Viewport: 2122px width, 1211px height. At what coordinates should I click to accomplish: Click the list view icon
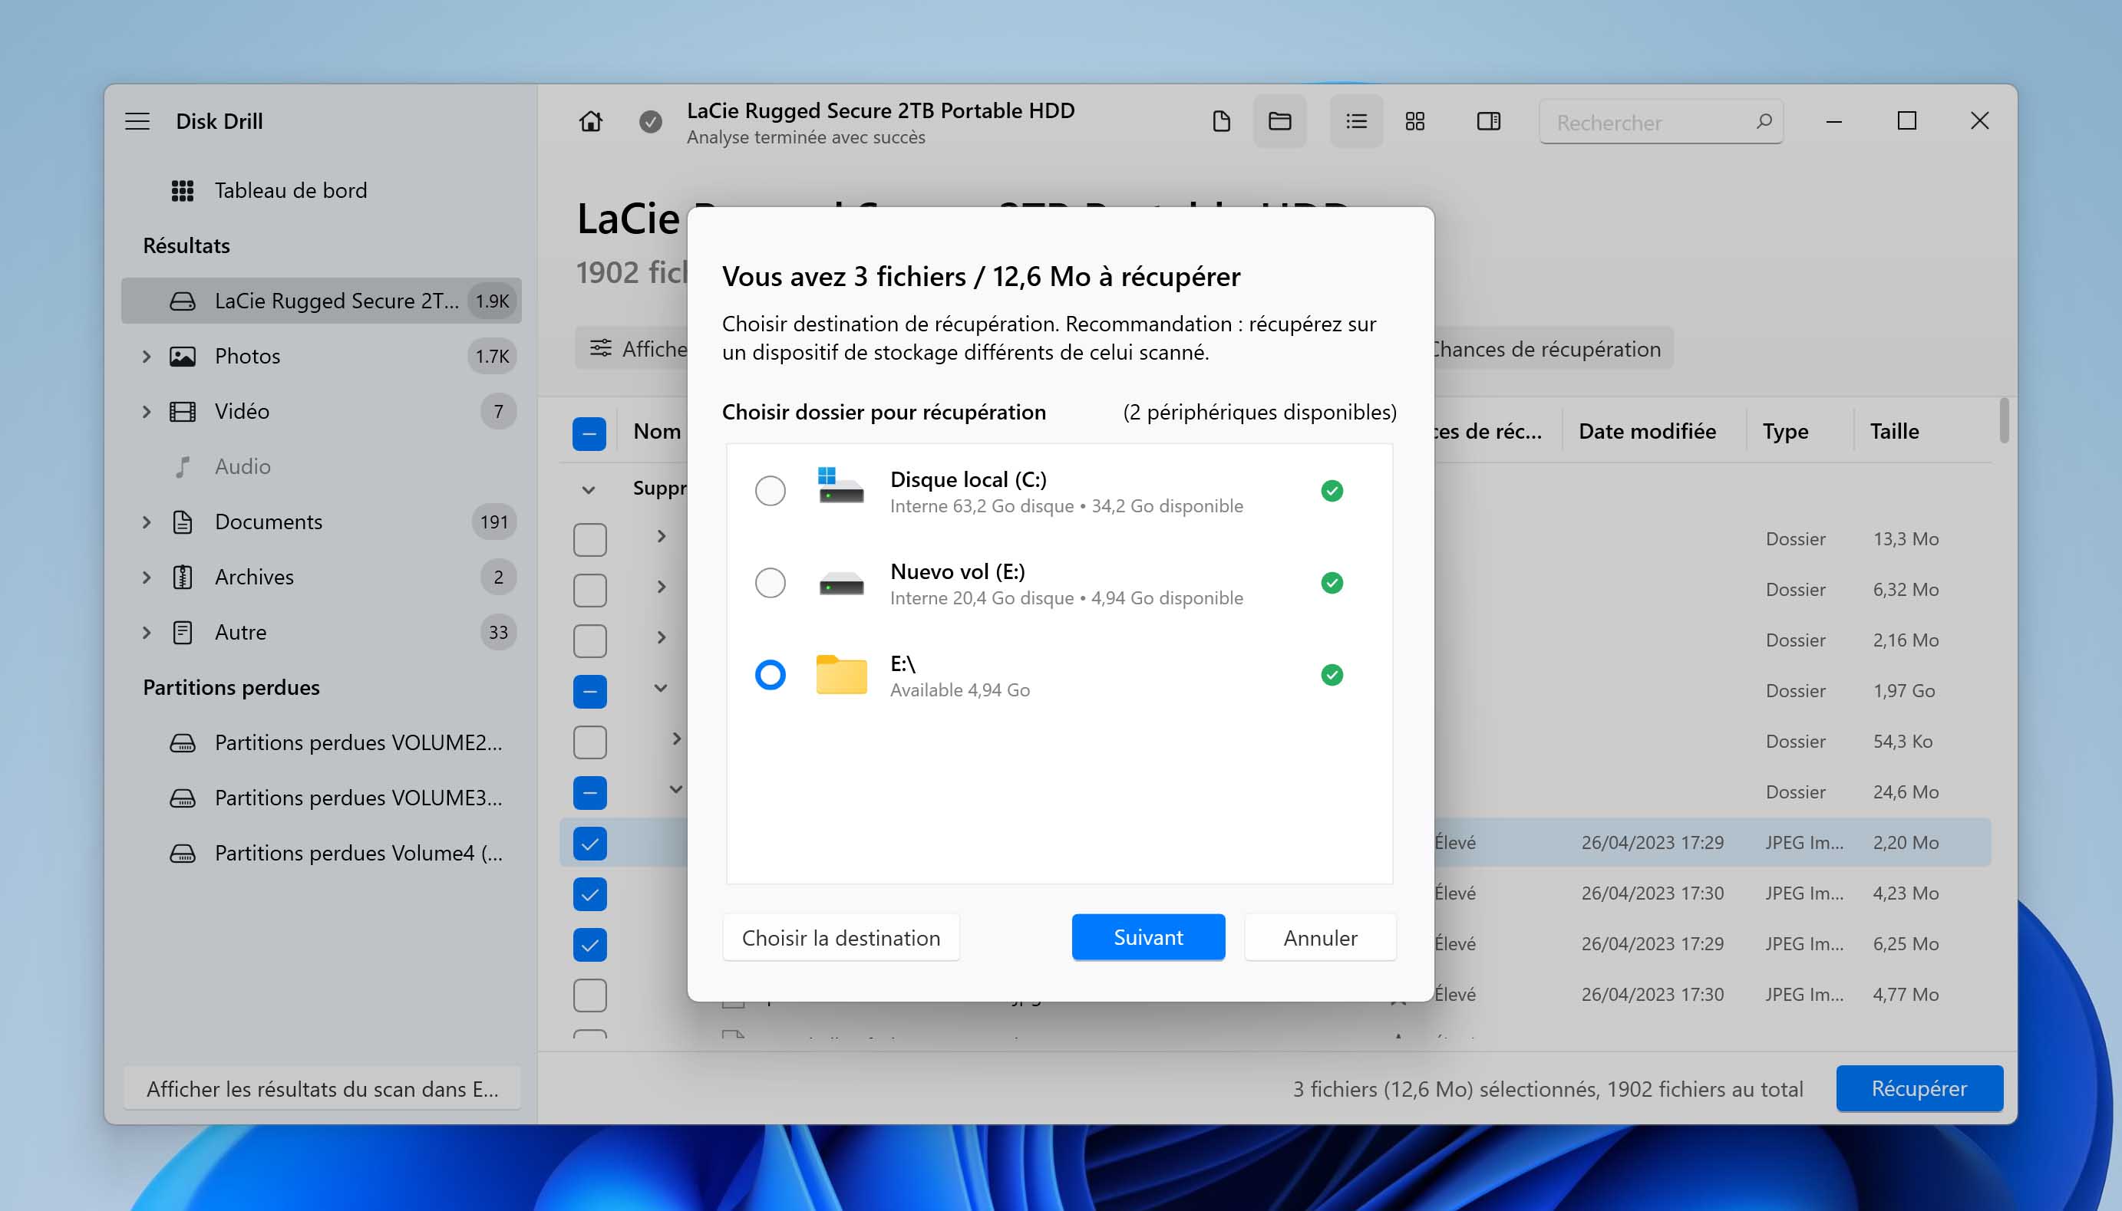click(x=1354, y=121)
